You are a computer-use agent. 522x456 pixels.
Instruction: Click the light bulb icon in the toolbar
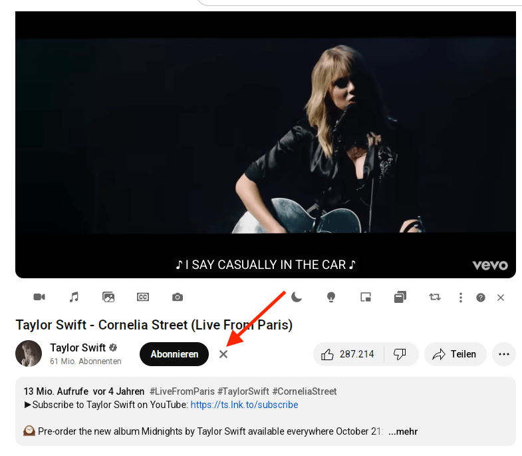331,297
